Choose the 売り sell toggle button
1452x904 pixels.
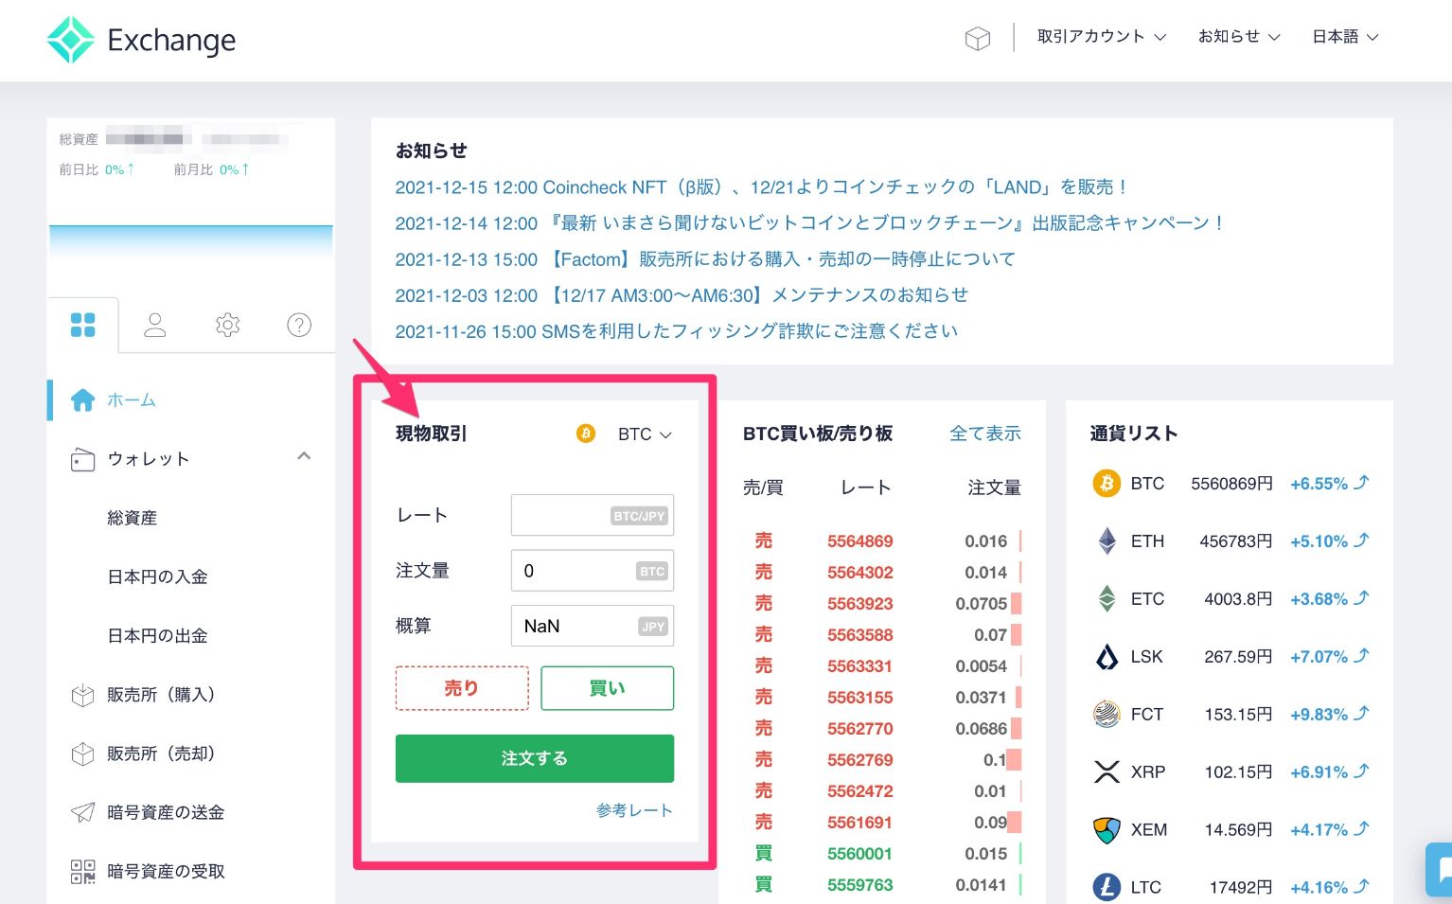tap(462, 688)
